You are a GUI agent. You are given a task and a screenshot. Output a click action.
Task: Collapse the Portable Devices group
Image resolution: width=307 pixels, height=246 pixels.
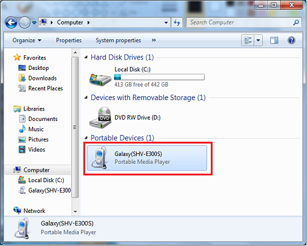pyautogui.click(x=86, y=137)
